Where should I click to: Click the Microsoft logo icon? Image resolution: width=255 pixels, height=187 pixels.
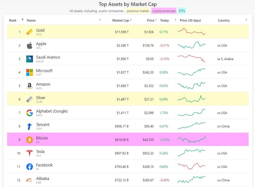click(29, 72)
